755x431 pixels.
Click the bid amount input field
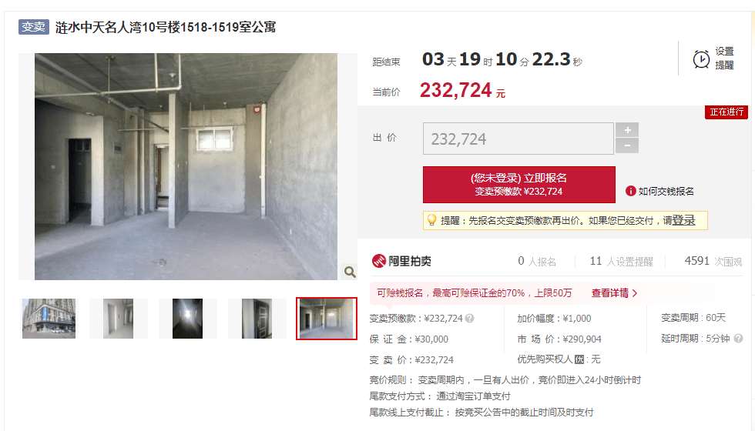(x=518, y=139)
